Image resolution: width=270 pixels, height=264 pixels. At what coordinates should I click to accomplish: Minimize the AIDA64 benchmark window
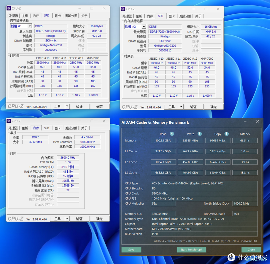pos(245,122)
